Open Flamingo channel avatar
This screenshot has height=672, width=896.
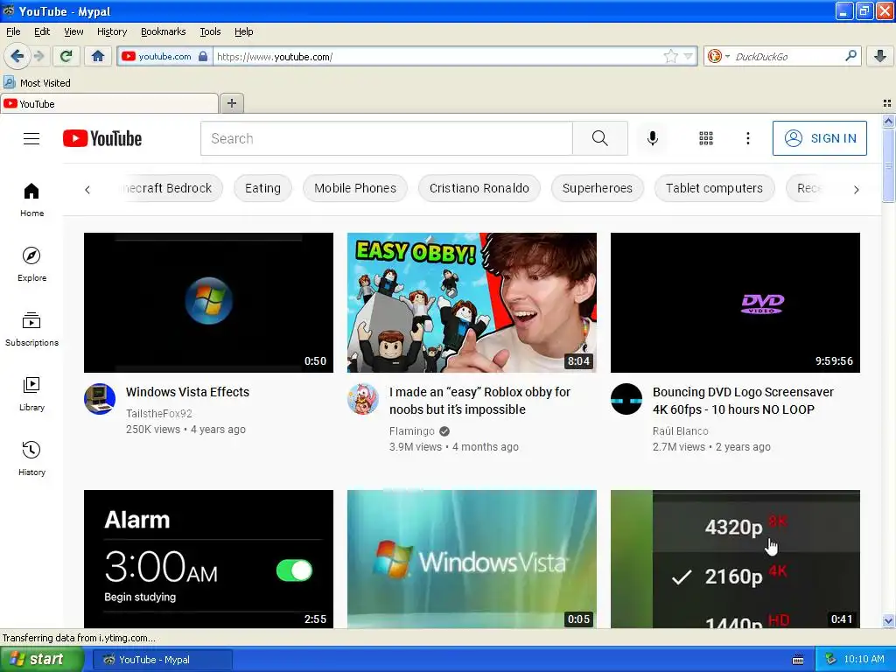pyautogui.click(x=363, y=399)
